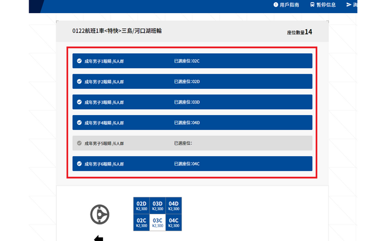
Task: Click the paper plane inquiry icon
Action: (349, 5)
